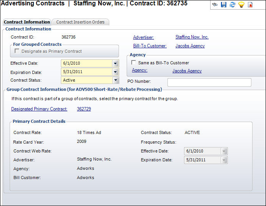Click the yellow light bulb icon
This screenshot has width=266, height=206.
[241, 5]
